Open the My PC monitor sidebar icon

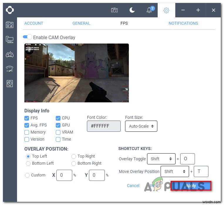[10, 39]
